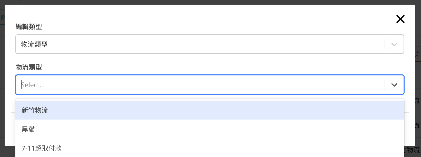Select the 7-11超取付款 option
The image size is (421, 157).
tap(42, 148)
